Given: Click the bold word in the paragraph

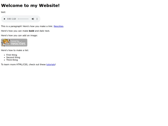Looking at the screenshot, I should (31, 31).
